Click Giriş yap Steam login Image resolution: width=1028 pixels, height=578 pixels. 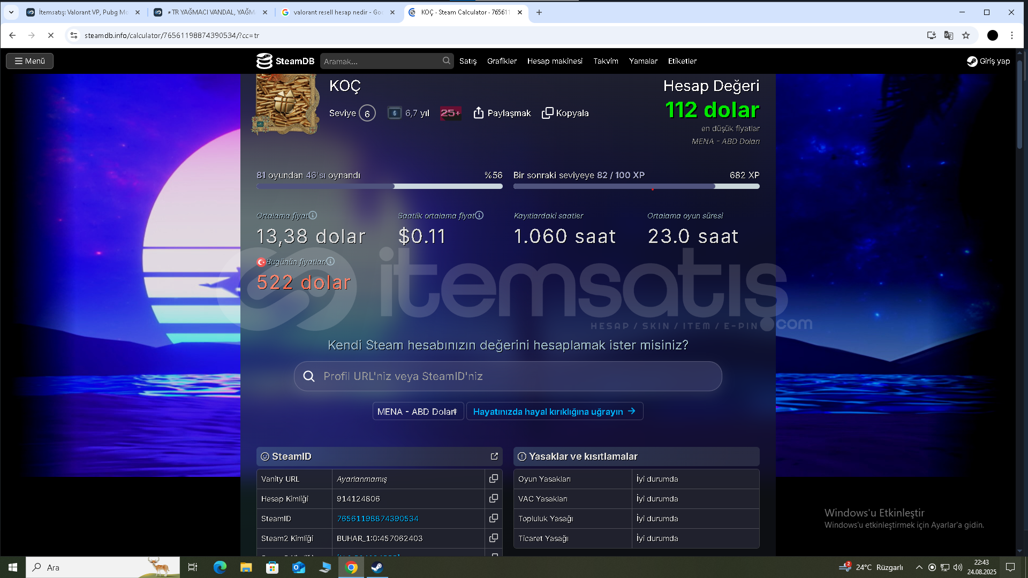point(988,61)
